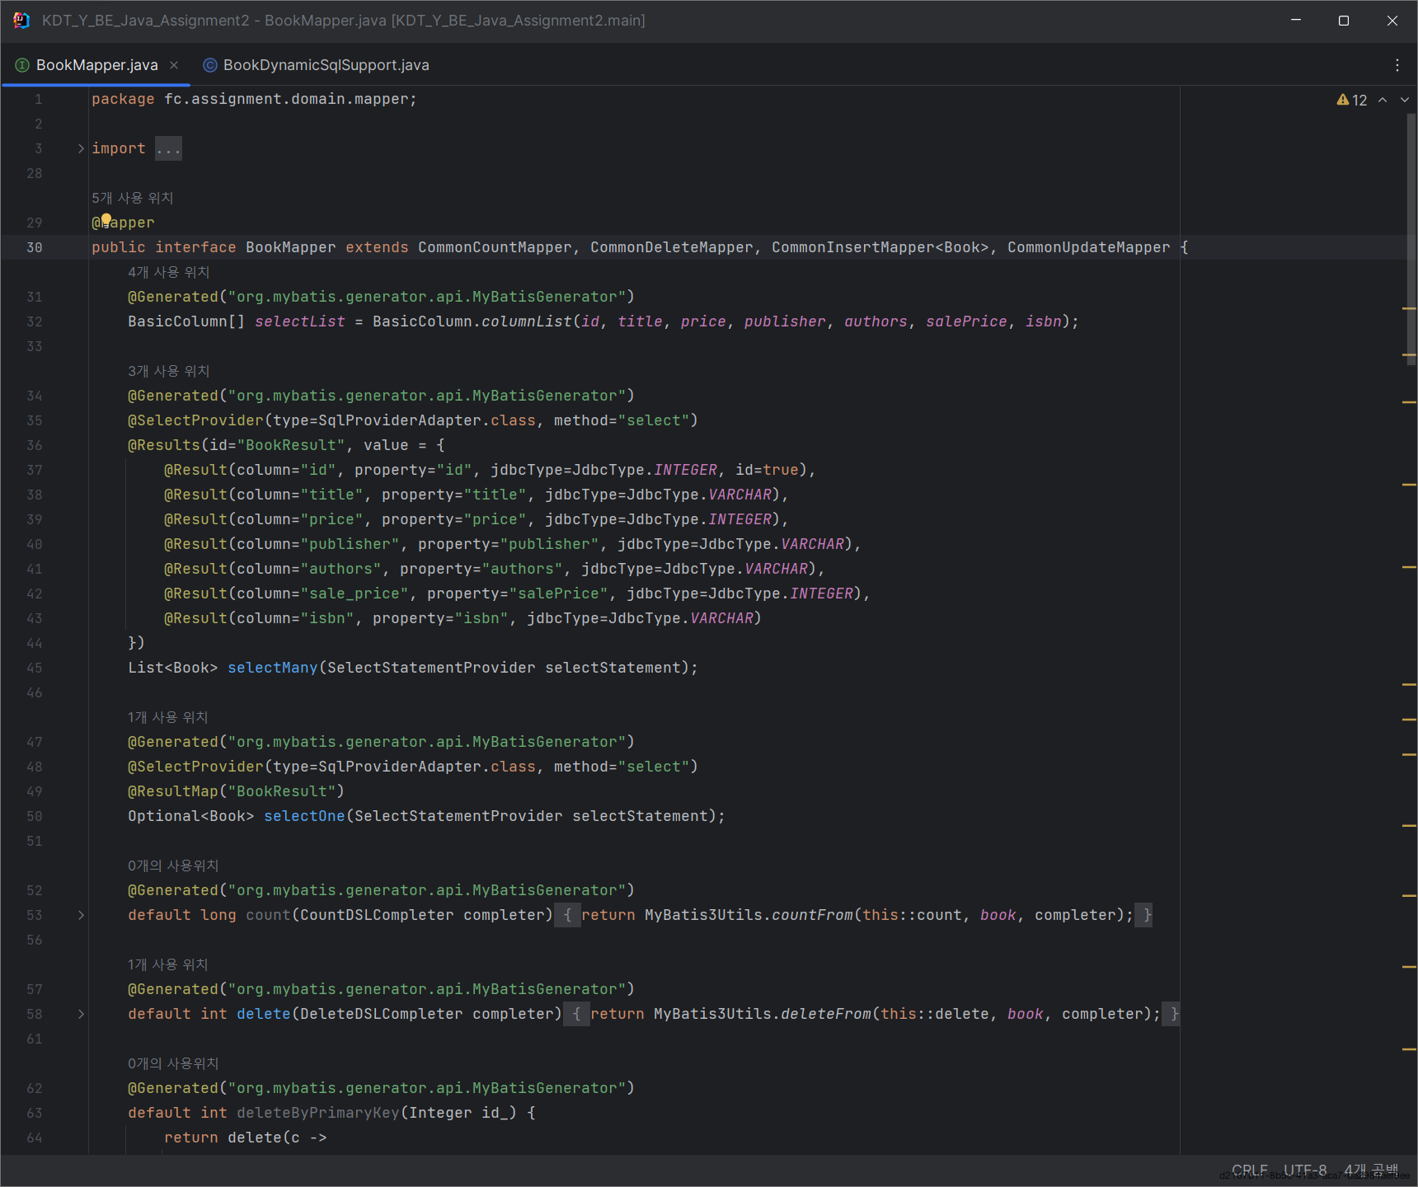Click the "sale_price" column string
The width and height of the screenshot is (1418, 1187).
point(354,593)
